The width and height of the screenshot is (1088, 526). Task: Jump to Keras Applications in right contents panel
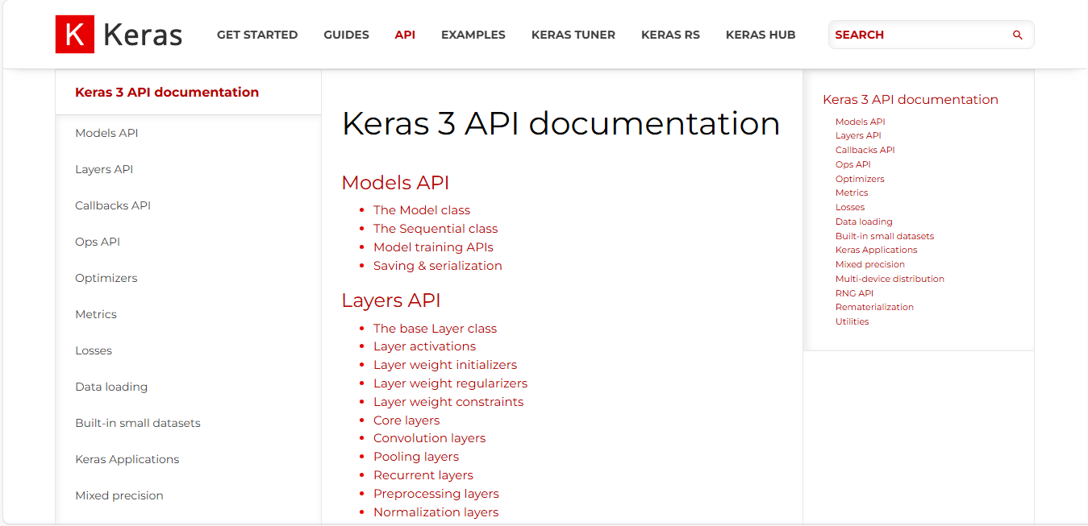876,250
